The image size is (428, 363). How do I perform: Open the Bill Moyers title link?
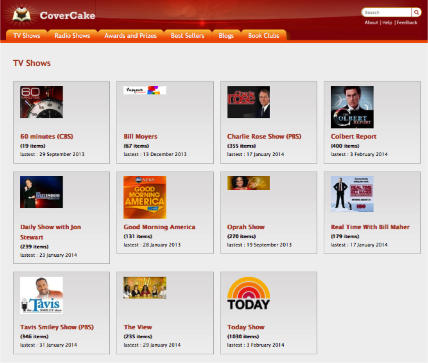[x=140, y=136]
